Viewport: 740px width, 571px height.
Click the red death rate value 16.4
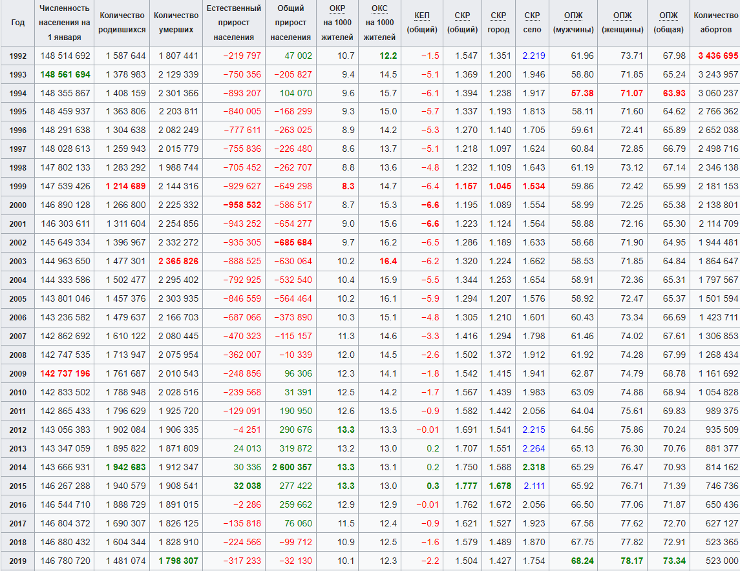388,261
